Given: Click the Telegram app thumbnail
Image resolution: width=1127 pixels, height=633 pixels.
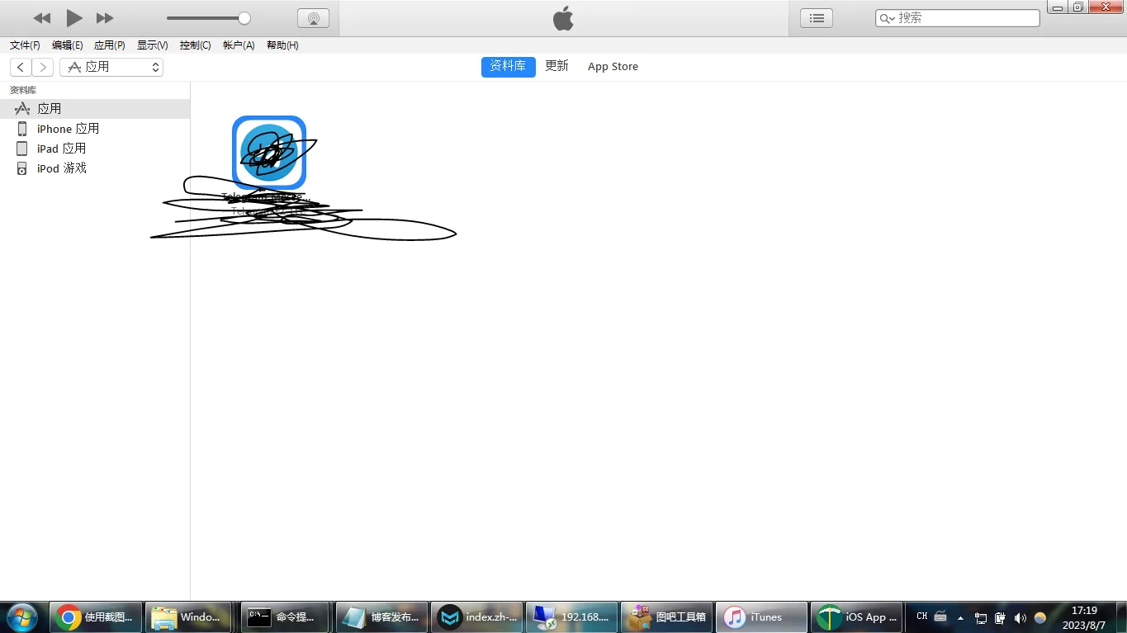Looking at the screenshot, I should (x=268, y=153).
